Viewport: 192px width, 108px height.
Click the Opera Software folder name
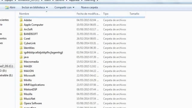pyautogui.click(x=33, y=103)
